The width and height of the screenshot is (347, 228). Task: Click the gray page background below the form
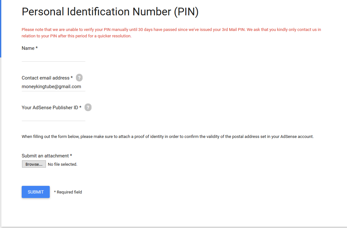(173, 227)
